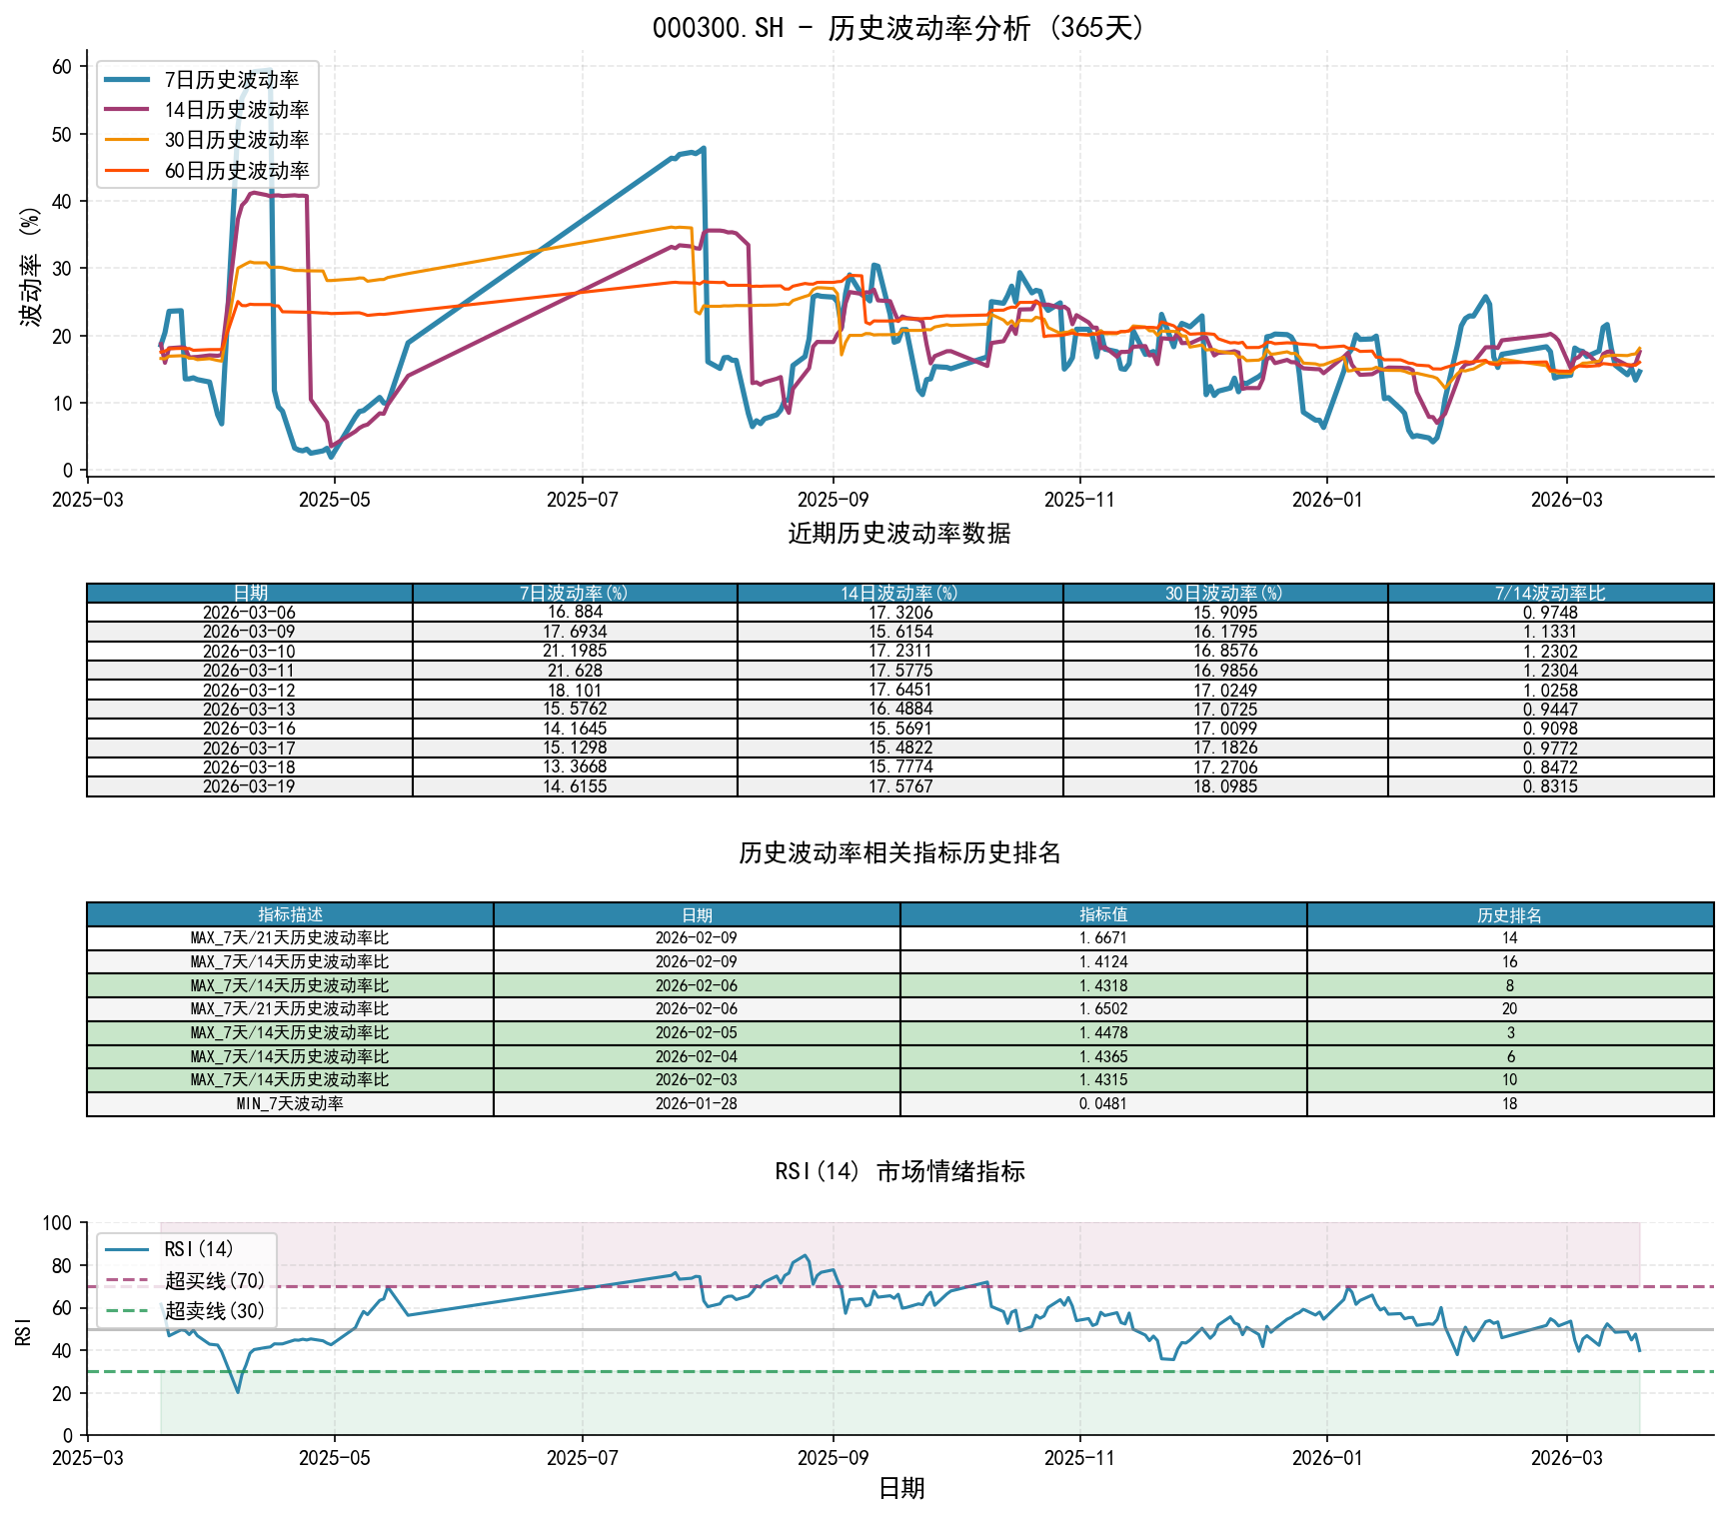Viewport: 1728px width, 1514px height.
Task: Click the 2026-03-19 date cell
Action: click(249, 786)
